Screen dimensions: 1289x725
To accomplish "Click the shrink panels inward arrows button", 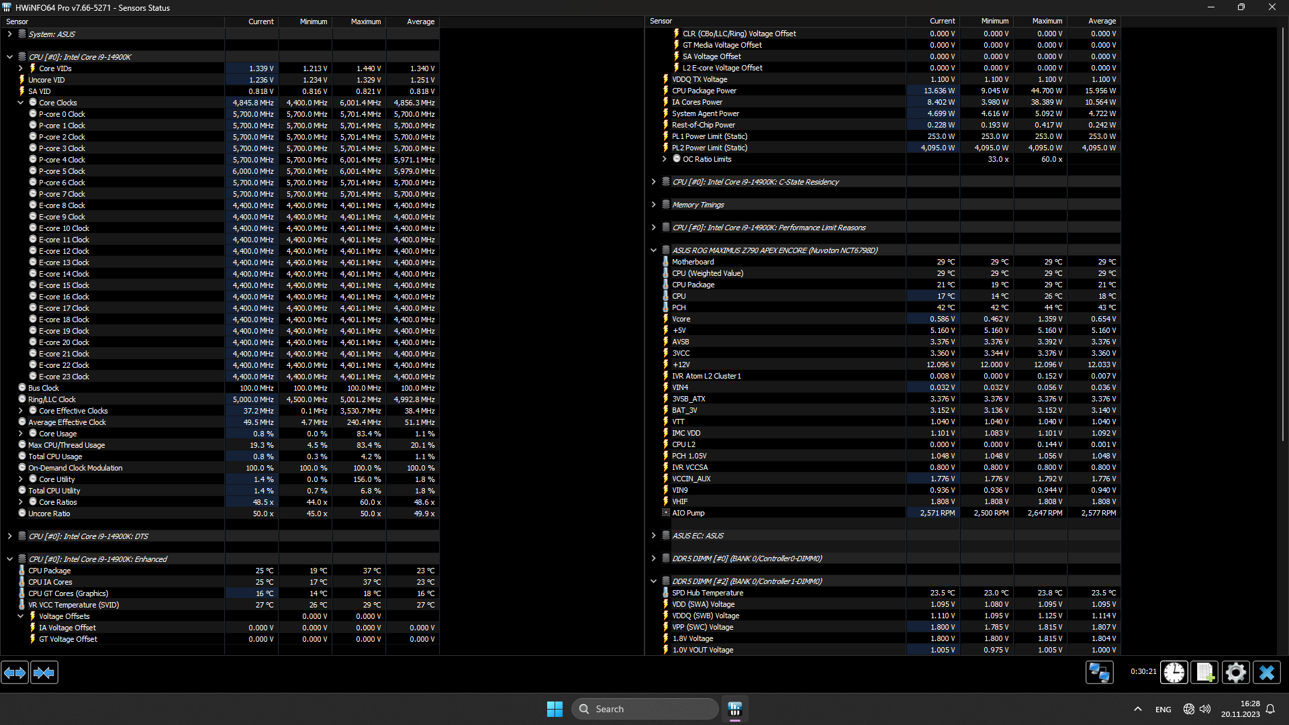I will 44,673.
